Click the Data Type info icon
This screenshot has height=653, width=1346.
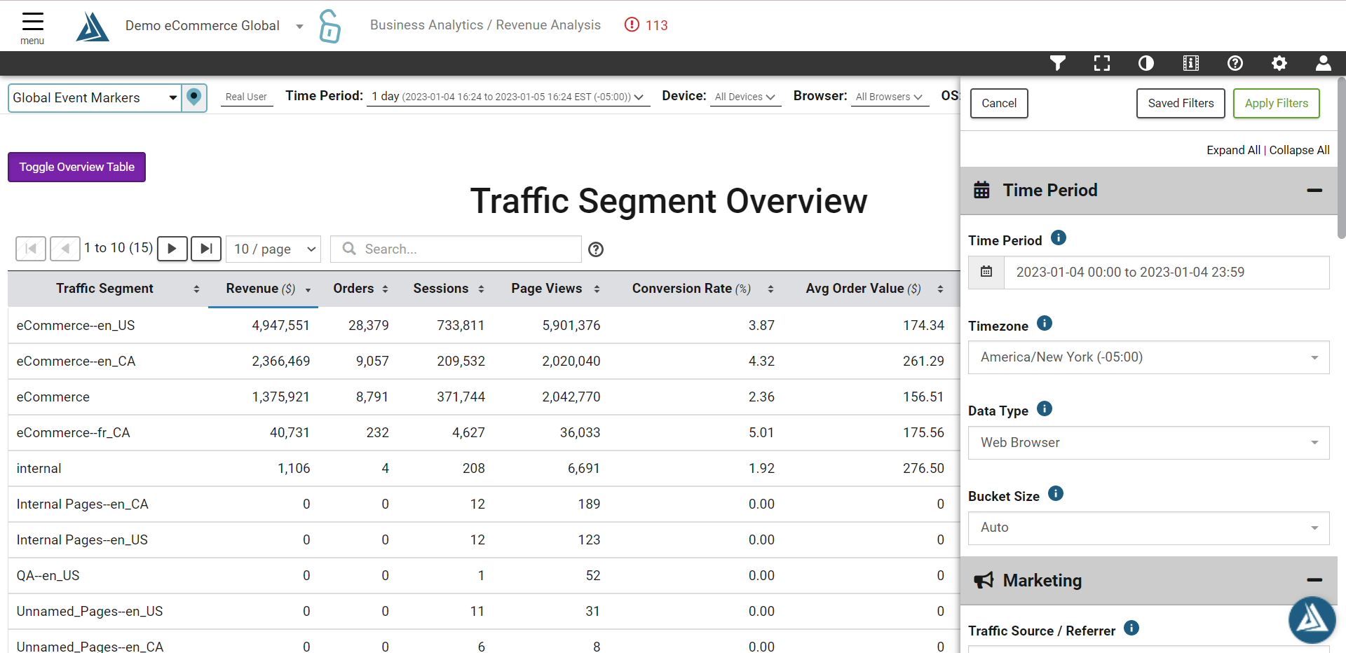point(1045,408)
